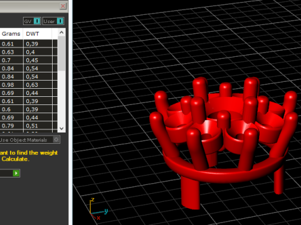The image size is (301, 225).
Task: Click the DWT column header
Action: [38, 34]
